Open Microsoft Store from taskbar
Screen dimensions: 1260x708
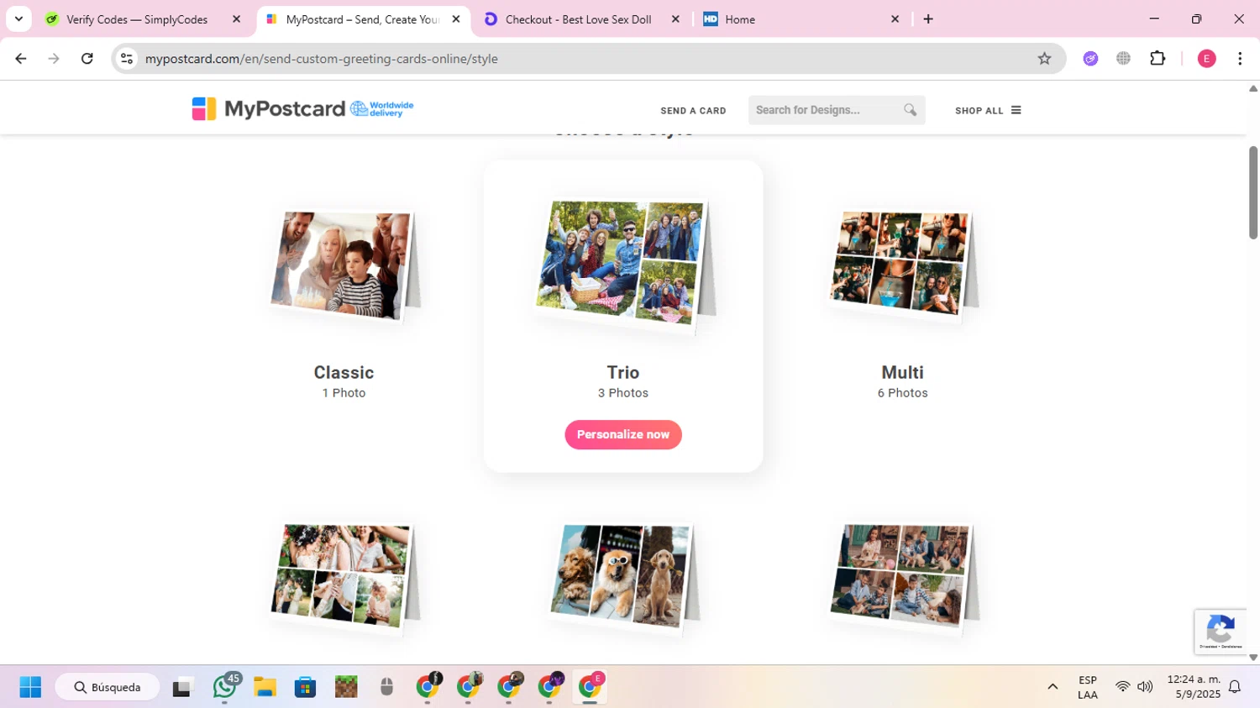(x=305, y=687)
